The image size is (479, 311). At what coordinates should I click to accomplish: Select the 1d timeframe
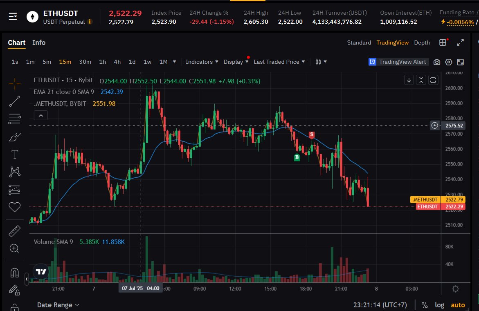pyautogui.click(x=132, y=62)
